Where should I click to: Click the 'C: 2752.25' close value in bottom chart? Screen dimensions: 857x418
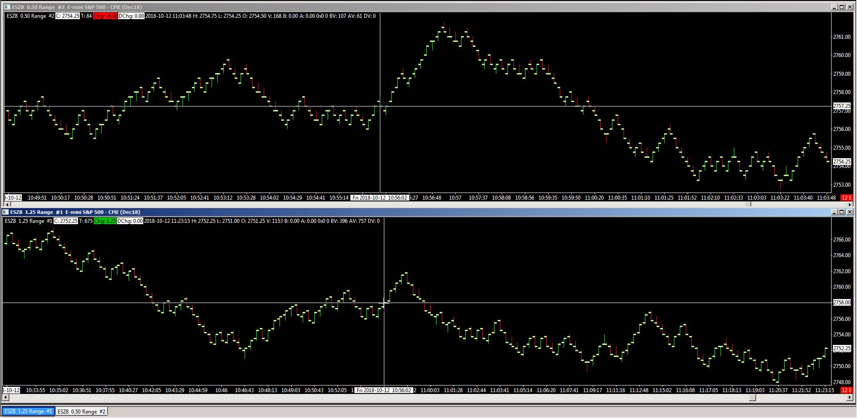66,221
